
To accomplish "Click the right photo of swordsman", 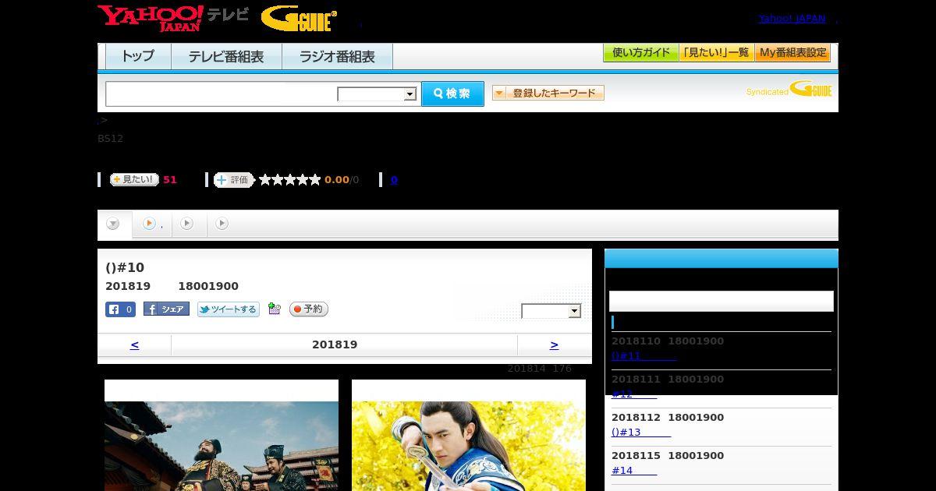I will coord(469,446).
